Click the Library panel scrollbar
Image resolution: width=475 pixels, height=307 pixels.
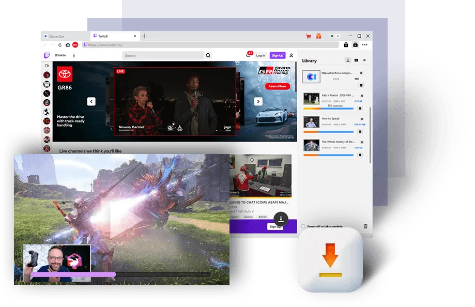tap(370, 135)
